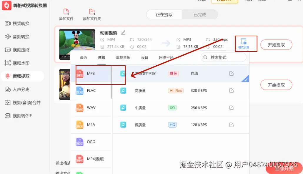Open the 网络平台 format tab
This screenshot has height=174, width=303.
click(166, 58)
